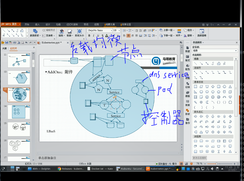Click zoom in plus button
This screenshot has width=244, height=181.
(x=234, y=164)
